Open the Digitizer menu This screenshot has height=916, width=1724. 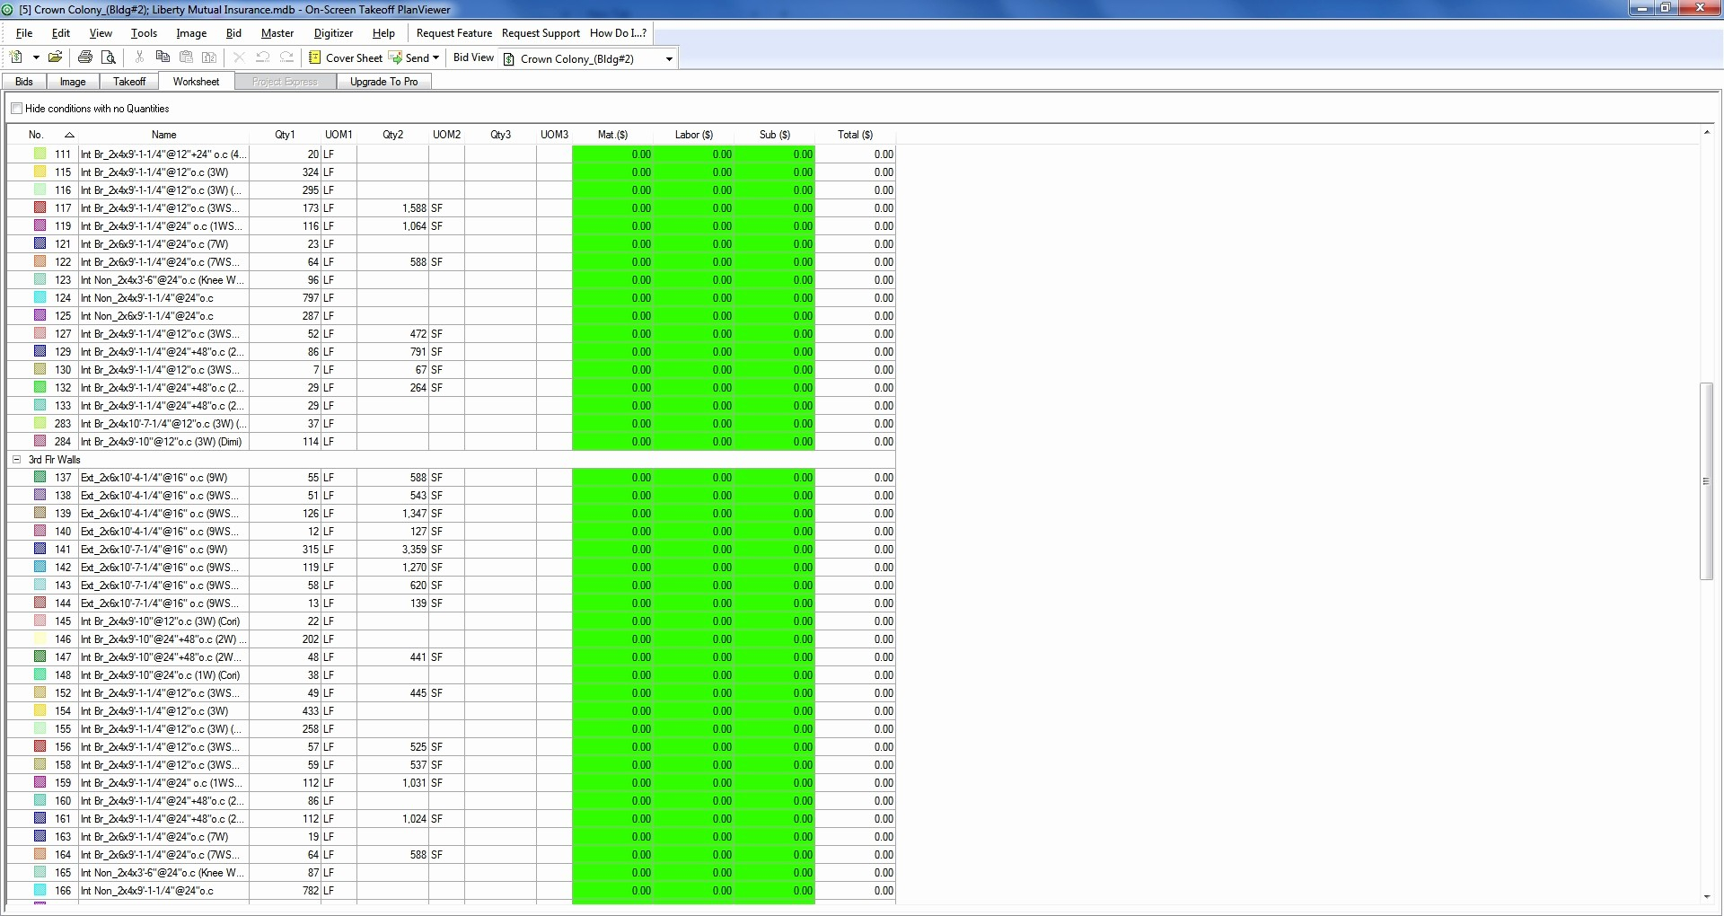333,33
